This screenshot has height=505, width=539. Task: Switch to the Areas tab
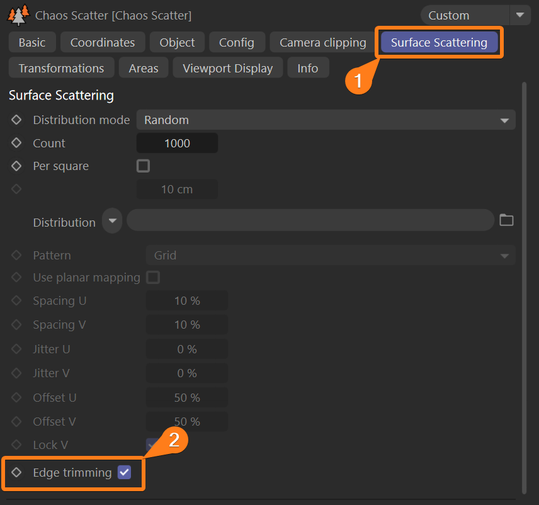pos(144,68)
